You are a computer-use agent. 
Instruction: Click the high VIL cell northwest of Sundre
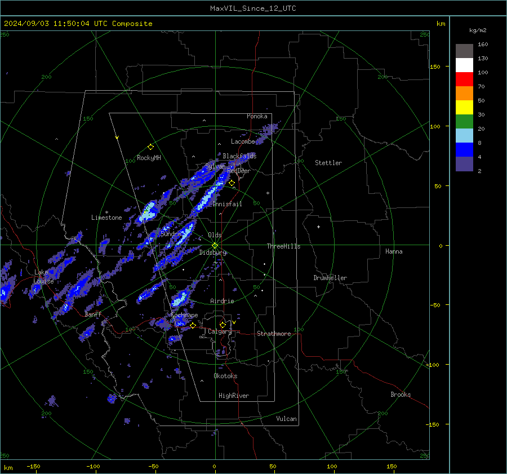148,211
